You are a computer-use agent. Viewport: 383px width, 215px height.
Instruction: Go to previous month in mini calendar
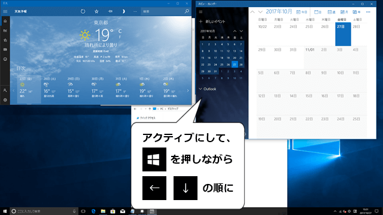click(x=235, y=31)
